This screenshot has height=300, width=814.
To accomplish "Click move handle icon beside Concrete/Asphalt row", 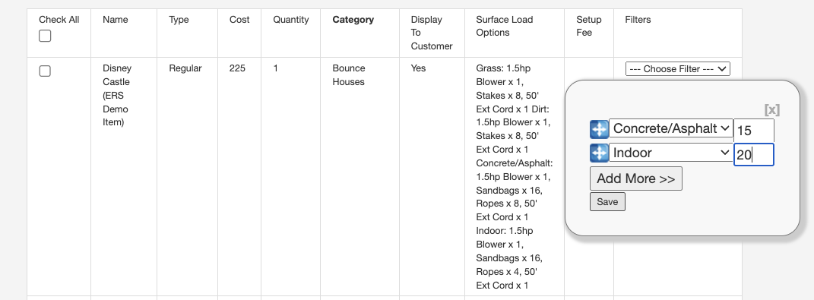I will 599,129.
